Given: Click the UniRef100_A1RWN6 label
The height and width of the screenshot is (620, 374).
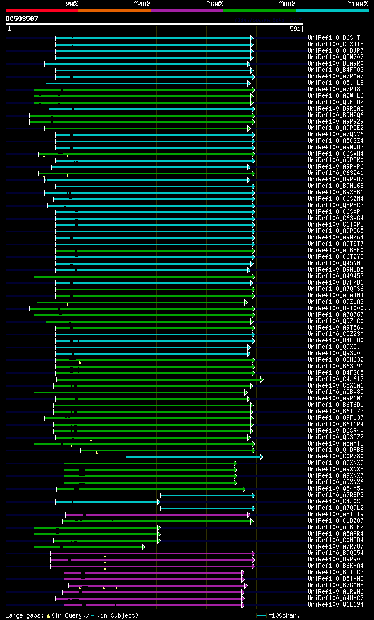Looking at the screenshot, I should (x=336, y=592).
